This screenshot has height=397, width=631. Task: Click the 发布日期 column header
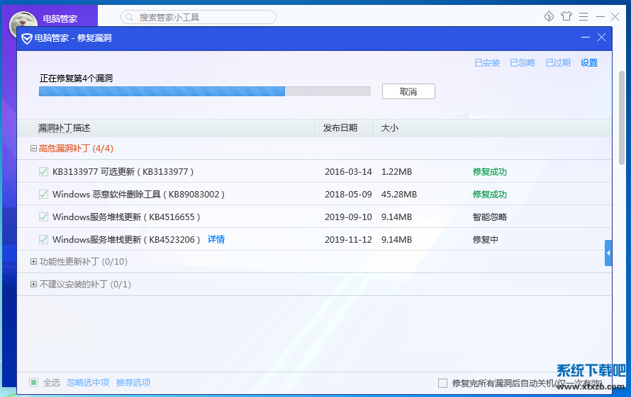[x=340, y=128]
